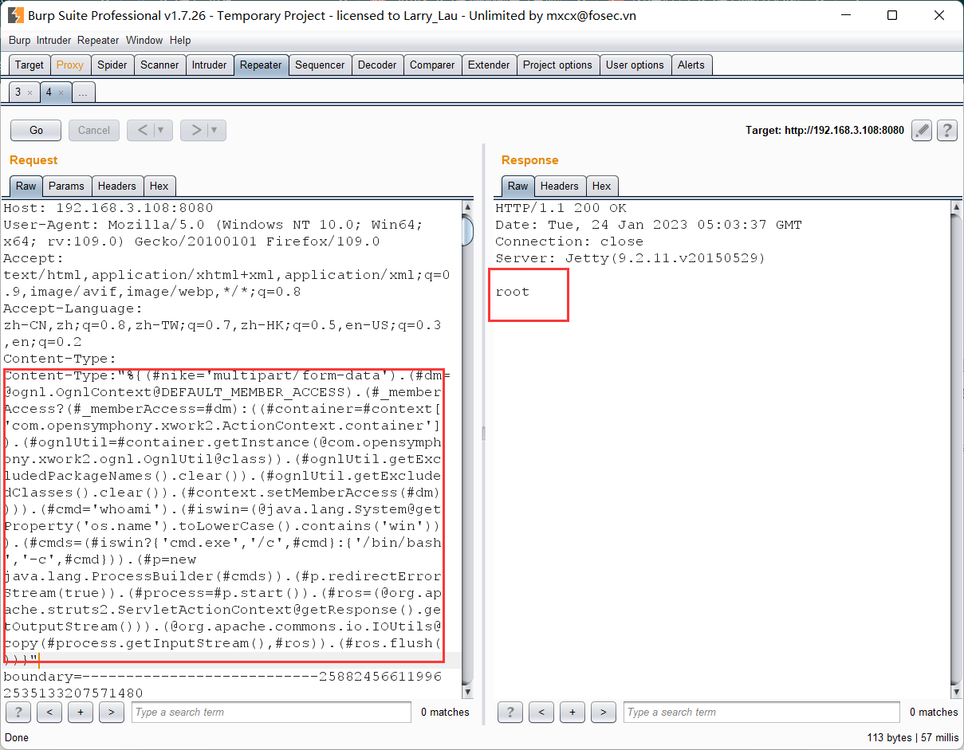This screenshot has width=964, height=750.
Task: Open the Window menu
Action: (x=144, y=40)
